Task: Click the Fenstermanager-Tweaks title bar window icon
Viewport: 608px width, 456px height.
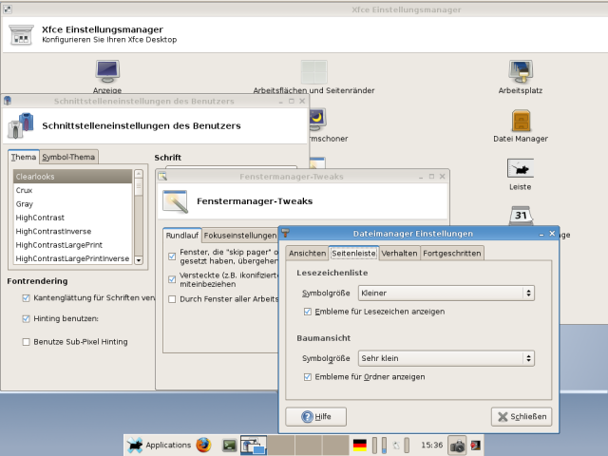Action: 162,177
